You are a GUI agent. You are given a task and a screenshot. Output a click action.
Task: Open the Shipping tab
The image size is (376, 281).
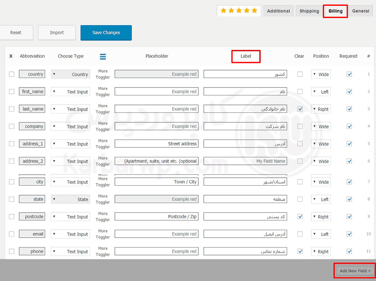click(x=309, y=11)
